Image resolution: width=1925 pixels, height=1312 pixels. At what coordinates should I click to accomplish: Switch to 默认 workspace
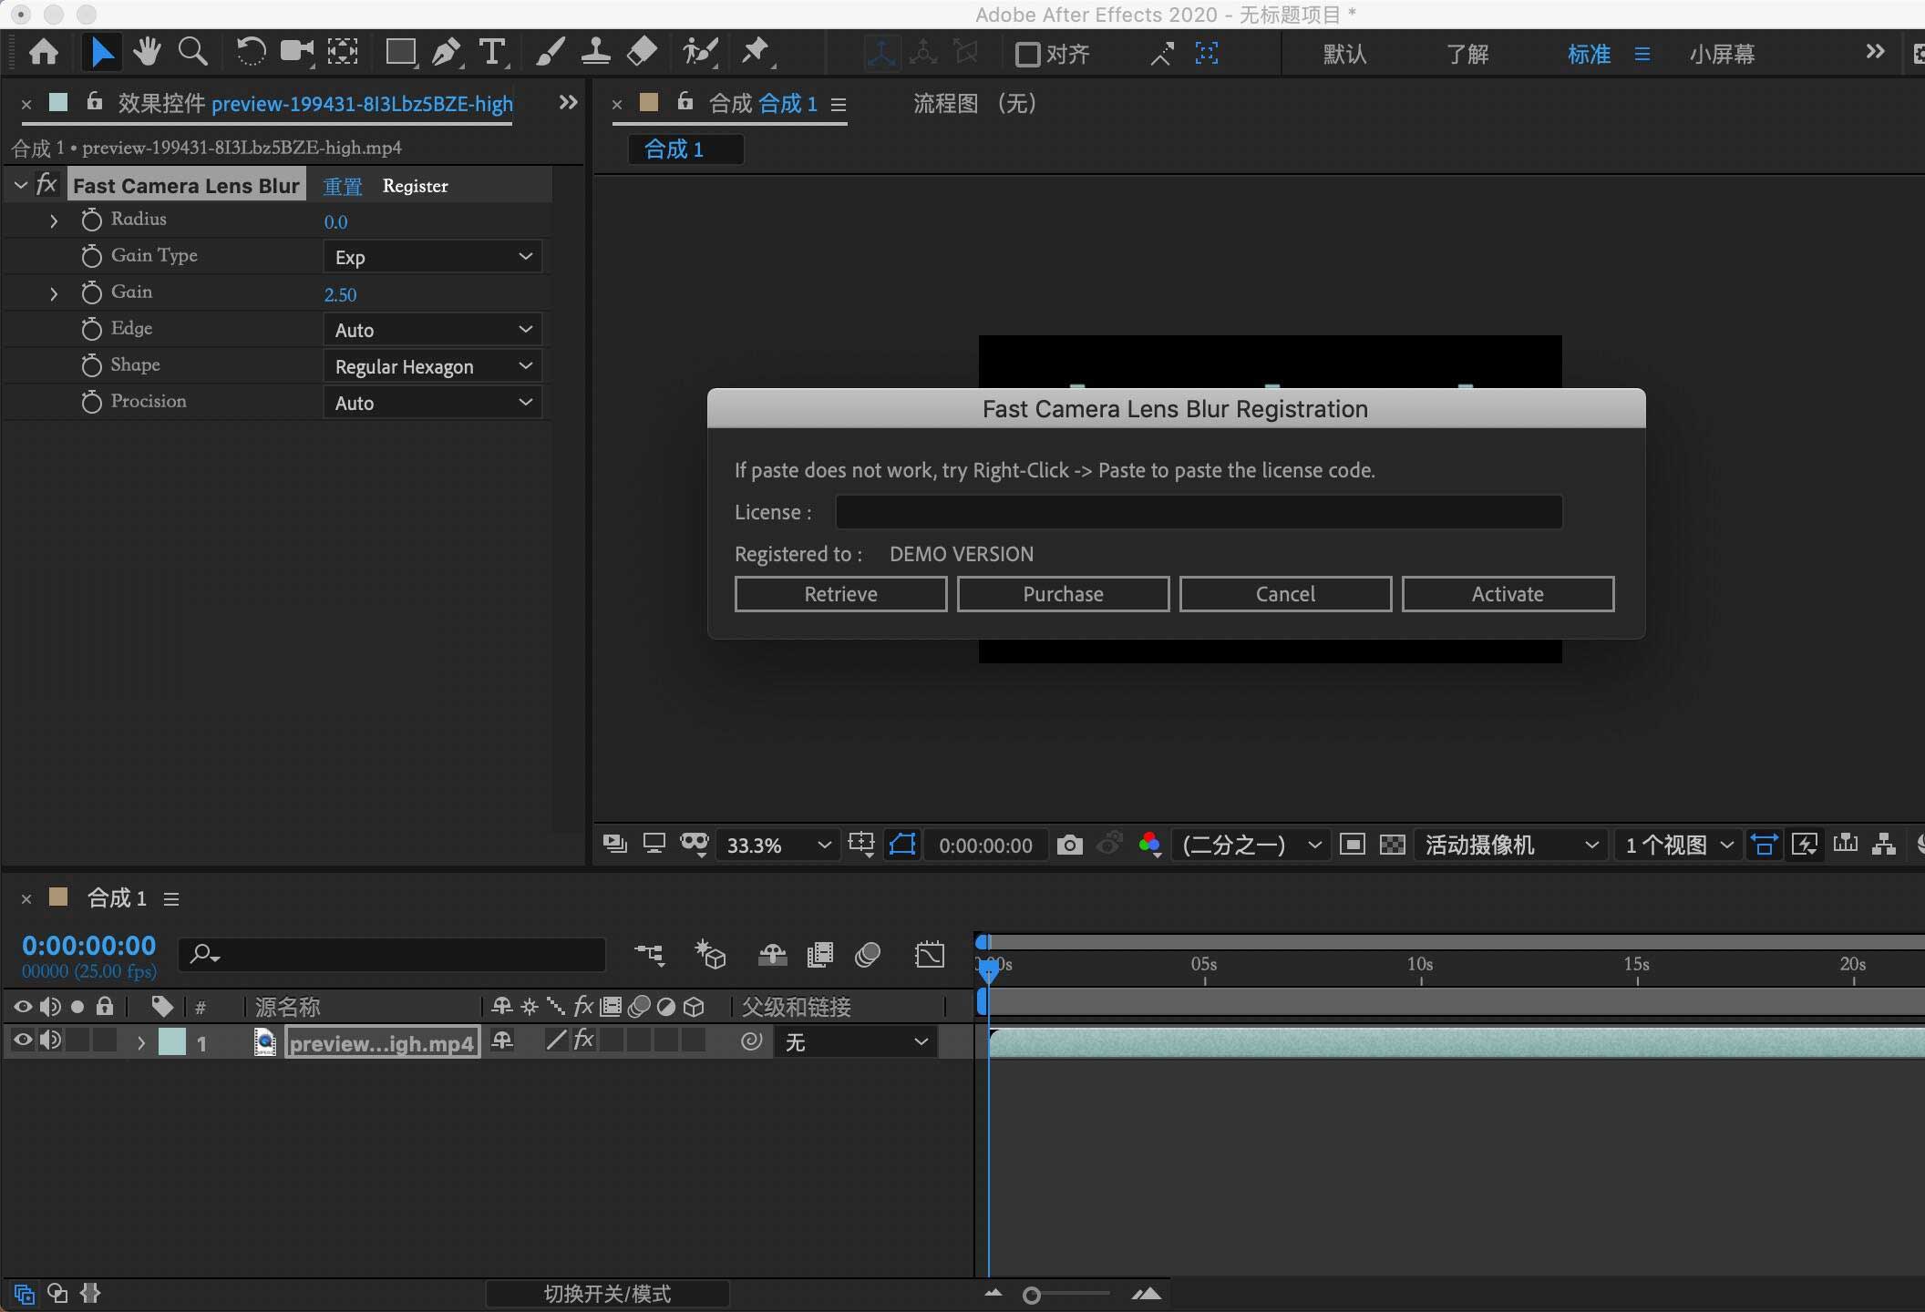pos(1344,54)
